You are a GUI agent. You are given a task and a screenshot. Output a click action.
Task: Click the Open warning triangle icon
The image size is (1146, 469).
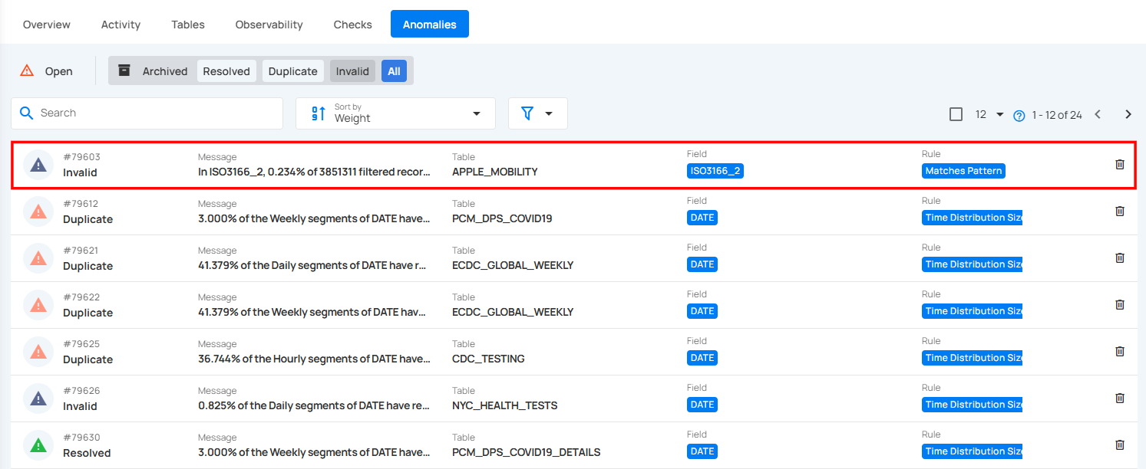pyautogui.click(x=27, y=71)
